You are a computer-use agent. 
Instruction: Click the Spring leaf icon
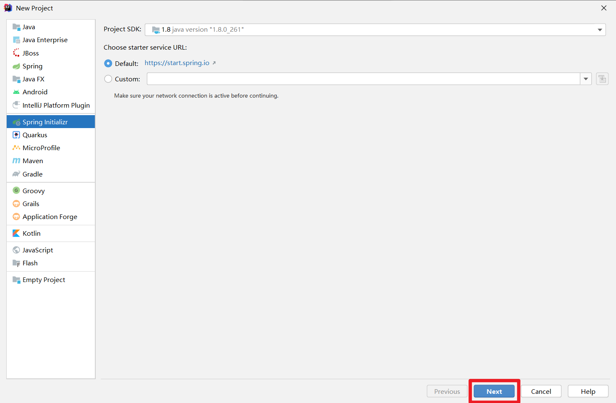click(x=16, y=66)
